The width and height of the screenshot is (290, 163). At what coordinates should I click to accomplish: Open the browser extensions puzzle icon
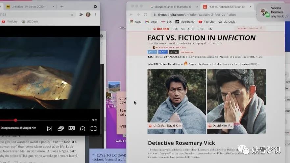click(x=81, y=14)
